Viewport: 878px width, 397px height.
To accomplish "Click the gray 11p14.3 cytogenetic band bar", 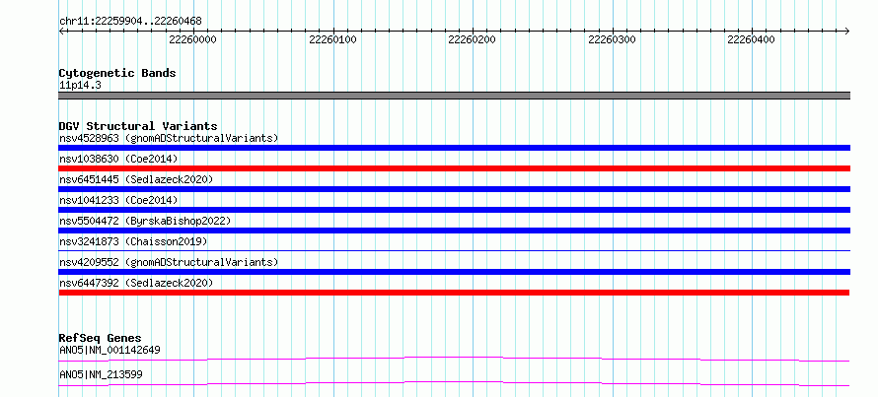I will (x=455, y=96).
